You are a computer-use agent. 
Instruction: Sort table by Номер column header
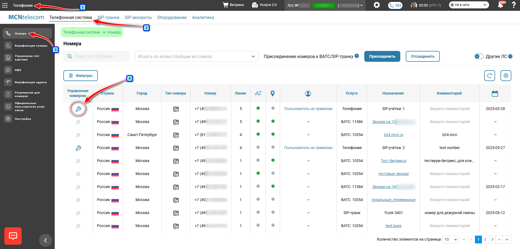(210, 93)
